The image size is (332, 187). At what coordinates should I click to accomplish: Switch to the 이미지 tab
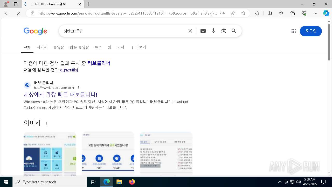click(x=42, y=47)
